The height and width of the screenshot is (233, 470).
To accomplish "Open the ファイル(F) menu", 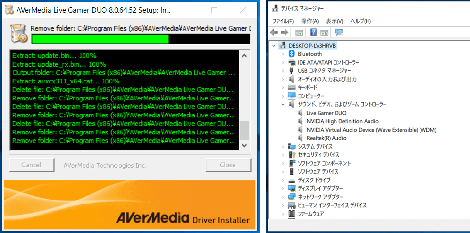I will point(283,21).
